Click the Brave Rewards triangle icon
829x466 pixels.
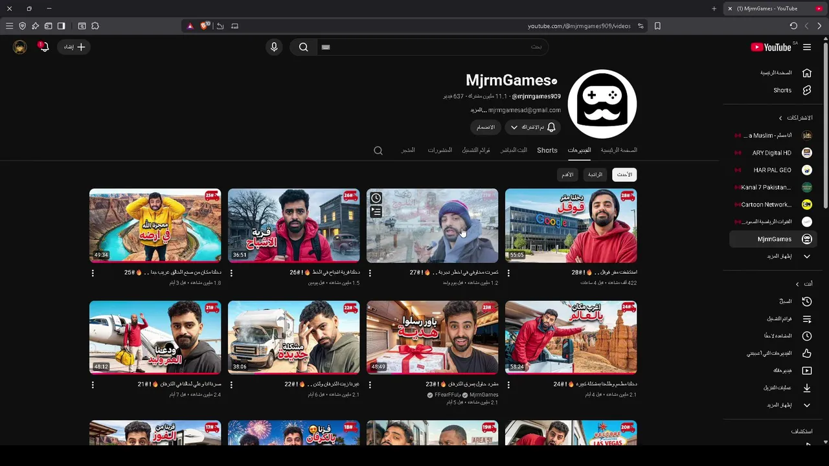[190, 26]
